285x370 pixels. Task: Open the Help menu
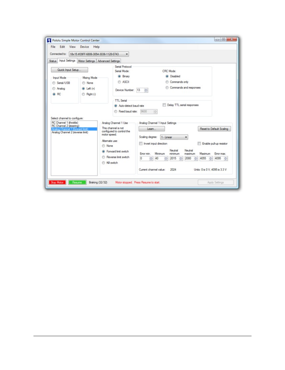point(96,47)
